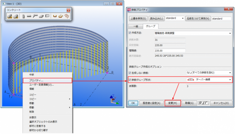Choose ユーザー定義情報(U)... from context menu
Screen dimensions: 235x134
pyautogui.click(x=48, y=85)
